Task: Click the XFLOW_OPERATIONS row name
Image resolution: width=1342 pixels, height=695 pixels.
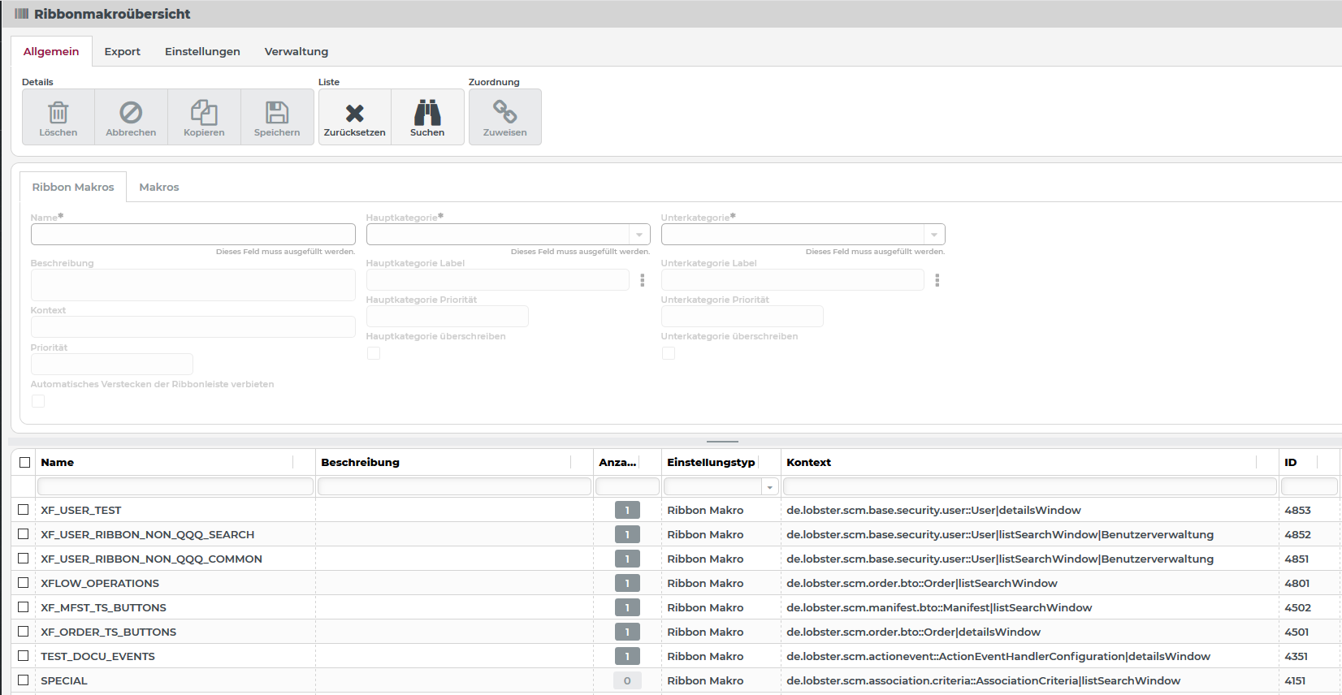Action: pos(100,583)
